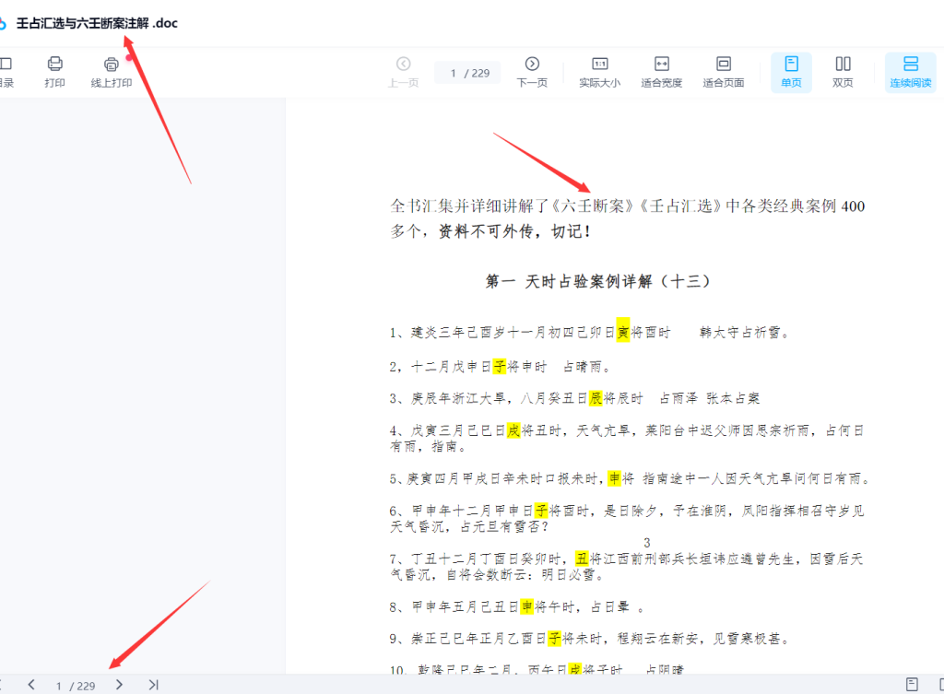Jump to last page using bottom skip-end icon

(x=152, y=685)
